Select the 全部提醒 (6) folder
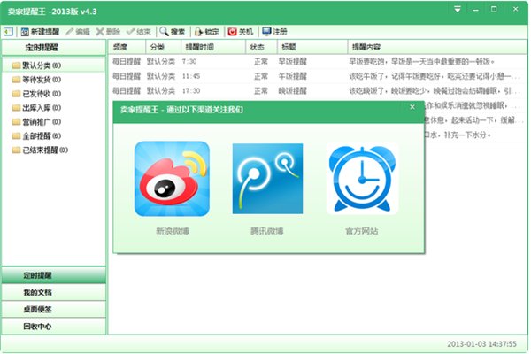Viewport: 531px width, 354px height. pyautogui.click(x=36, y=135)
